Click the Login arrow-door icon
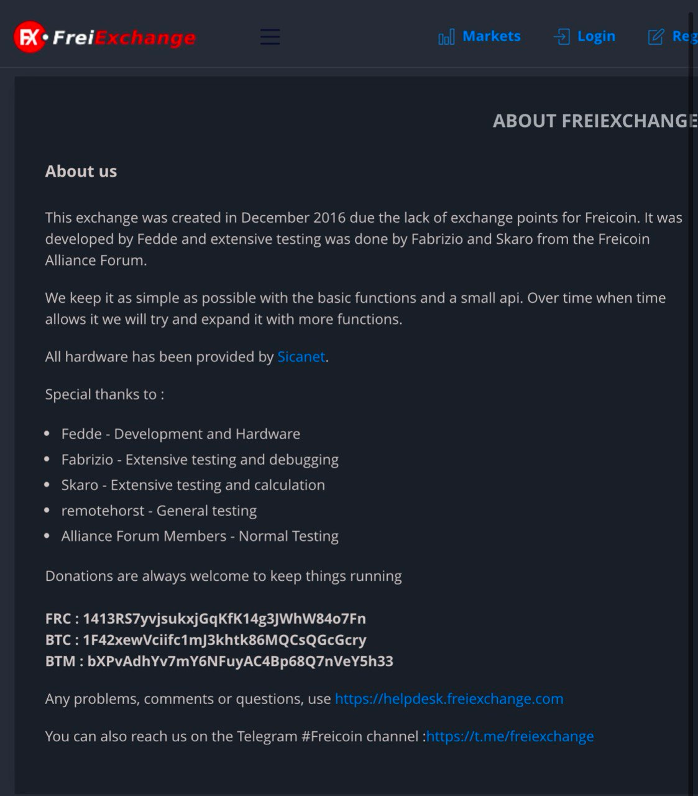The height and width of the screenshot is (796, 698). coord(561,37)
